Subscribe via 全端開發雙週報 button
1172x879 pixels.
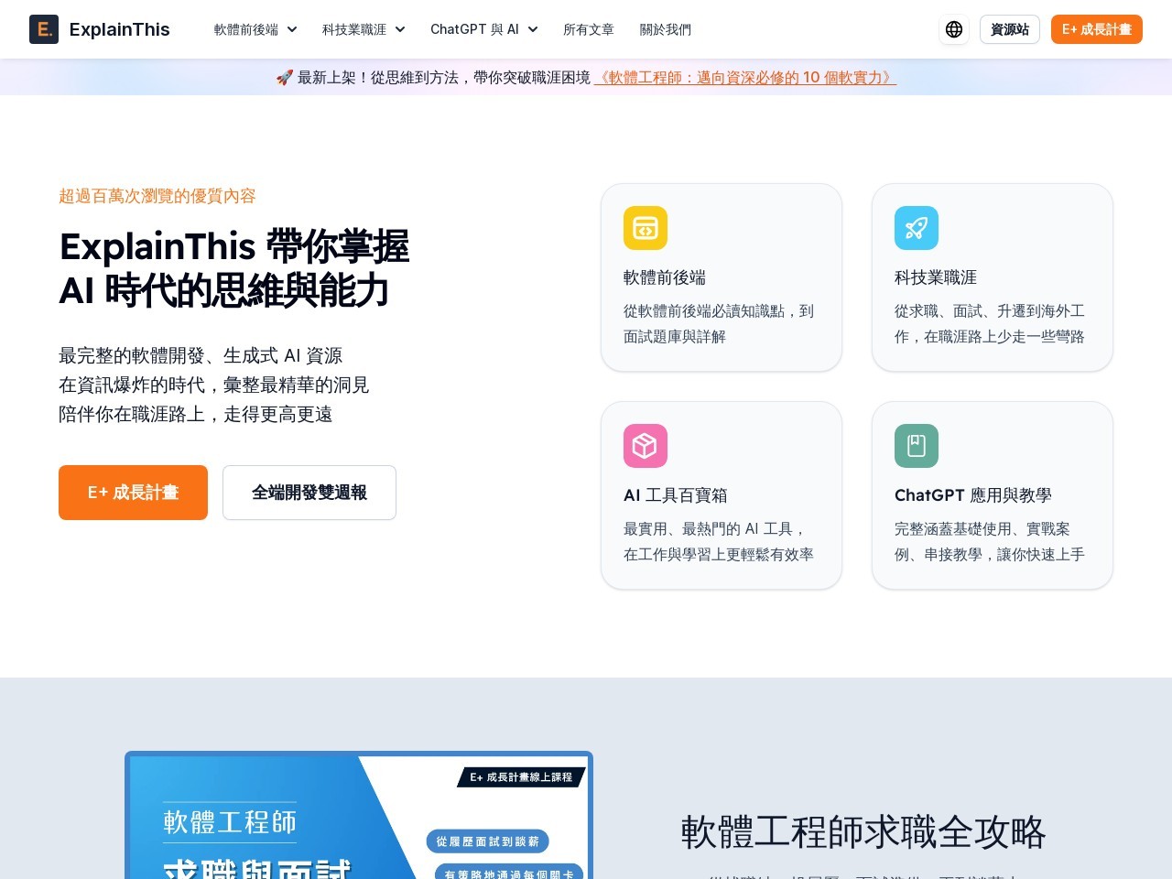[309, 493]
